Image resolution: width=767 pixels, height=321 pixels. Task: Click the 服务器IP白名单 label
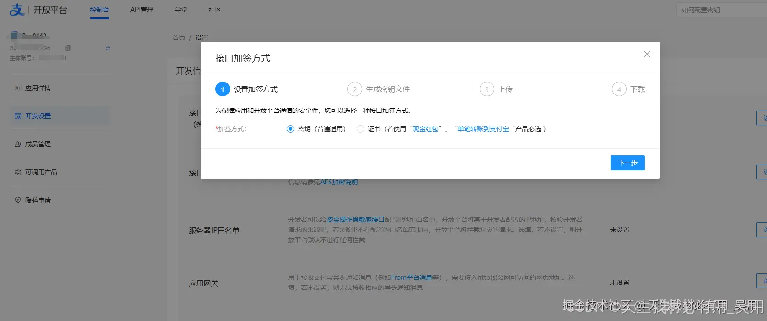tap(214, 230)
